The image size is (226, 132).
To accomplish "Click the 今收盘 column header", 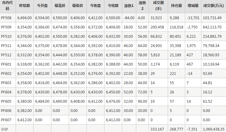I will tap(95, 6).
